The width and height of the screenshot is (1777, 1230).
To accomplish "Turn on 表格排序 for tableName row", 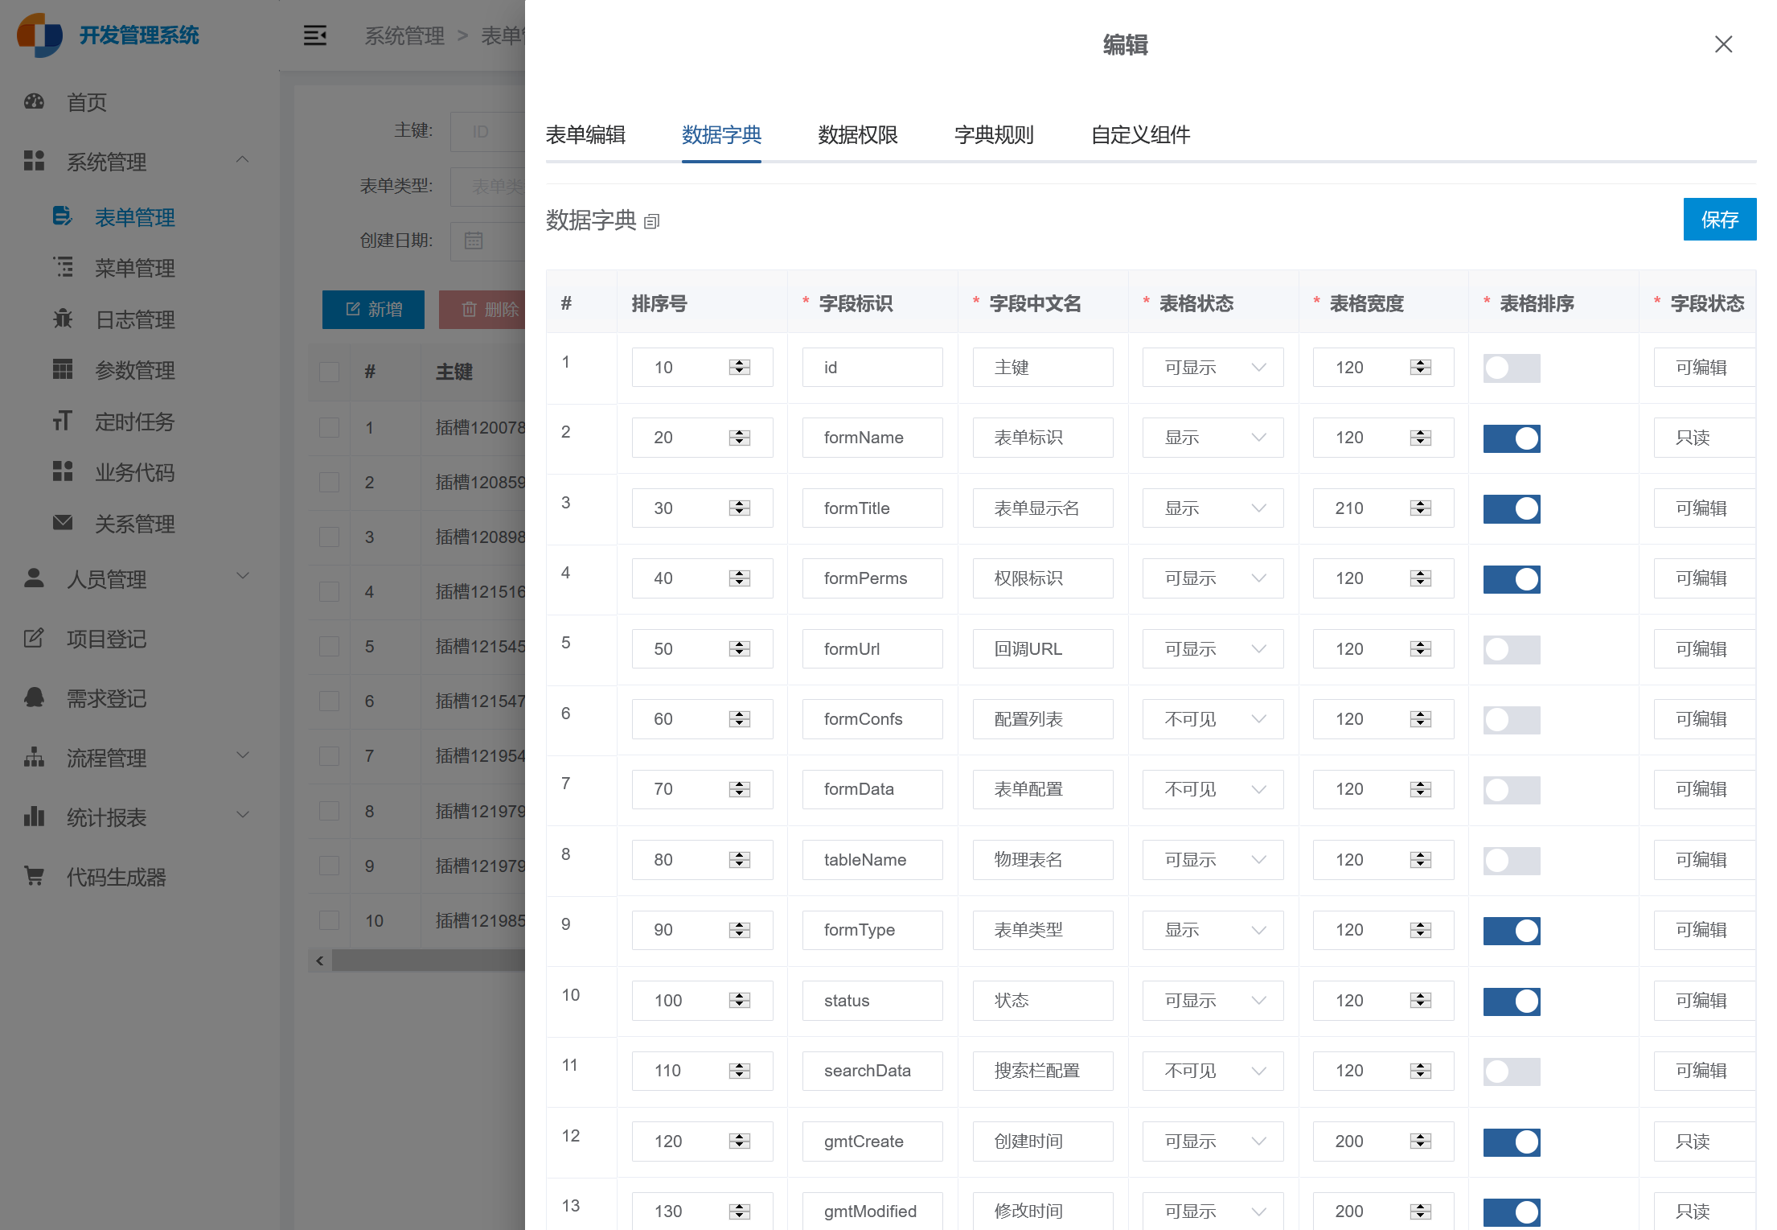I will (1511, 860).
